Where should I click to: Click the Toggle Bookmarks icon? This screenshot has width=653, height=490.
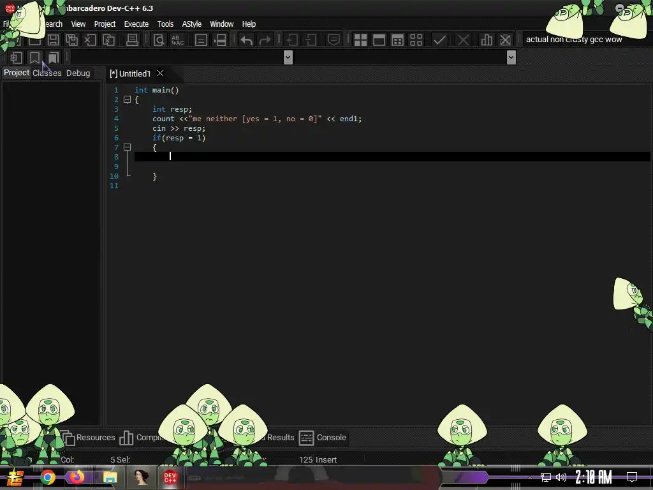34,57
